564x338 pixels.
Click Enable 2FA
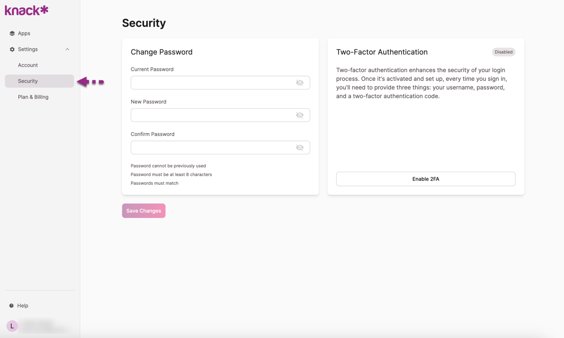425,179
